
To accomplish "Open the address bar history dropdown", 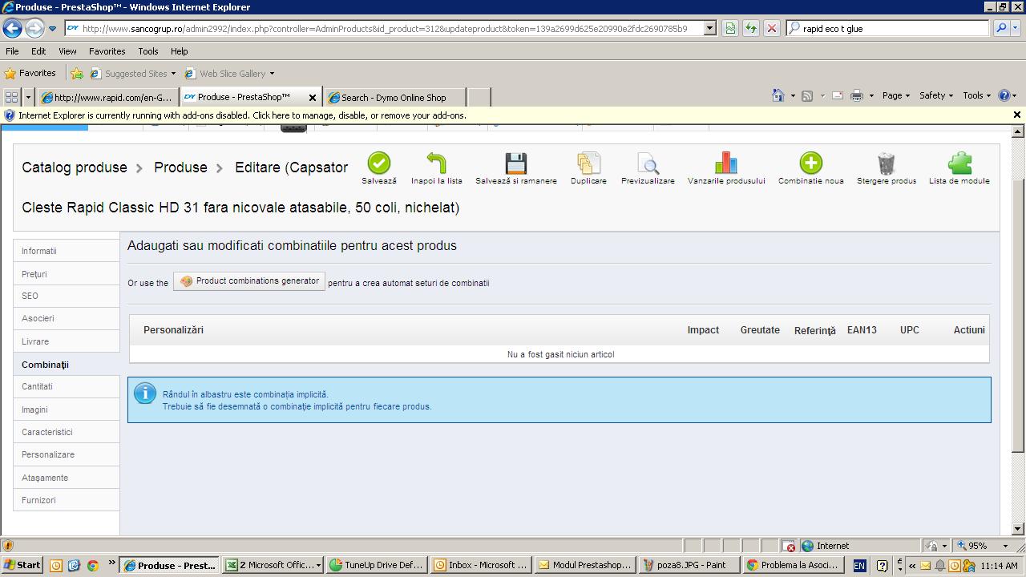I will [x=709, y=28].
